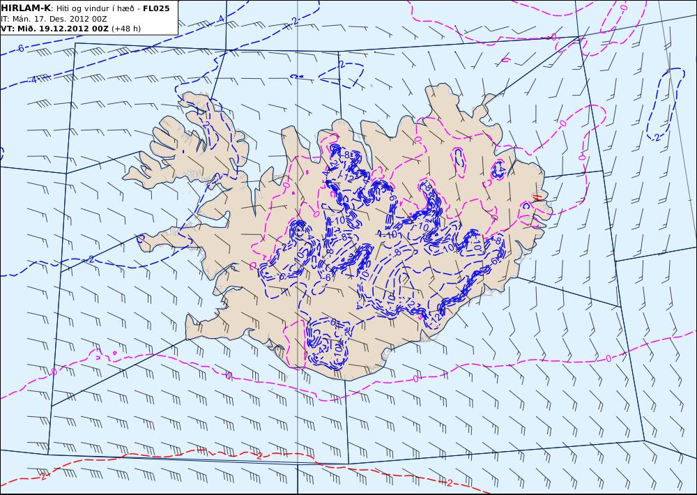Click the FL025 flight level label
Screen dimensions: 697x495
[156, 8]
